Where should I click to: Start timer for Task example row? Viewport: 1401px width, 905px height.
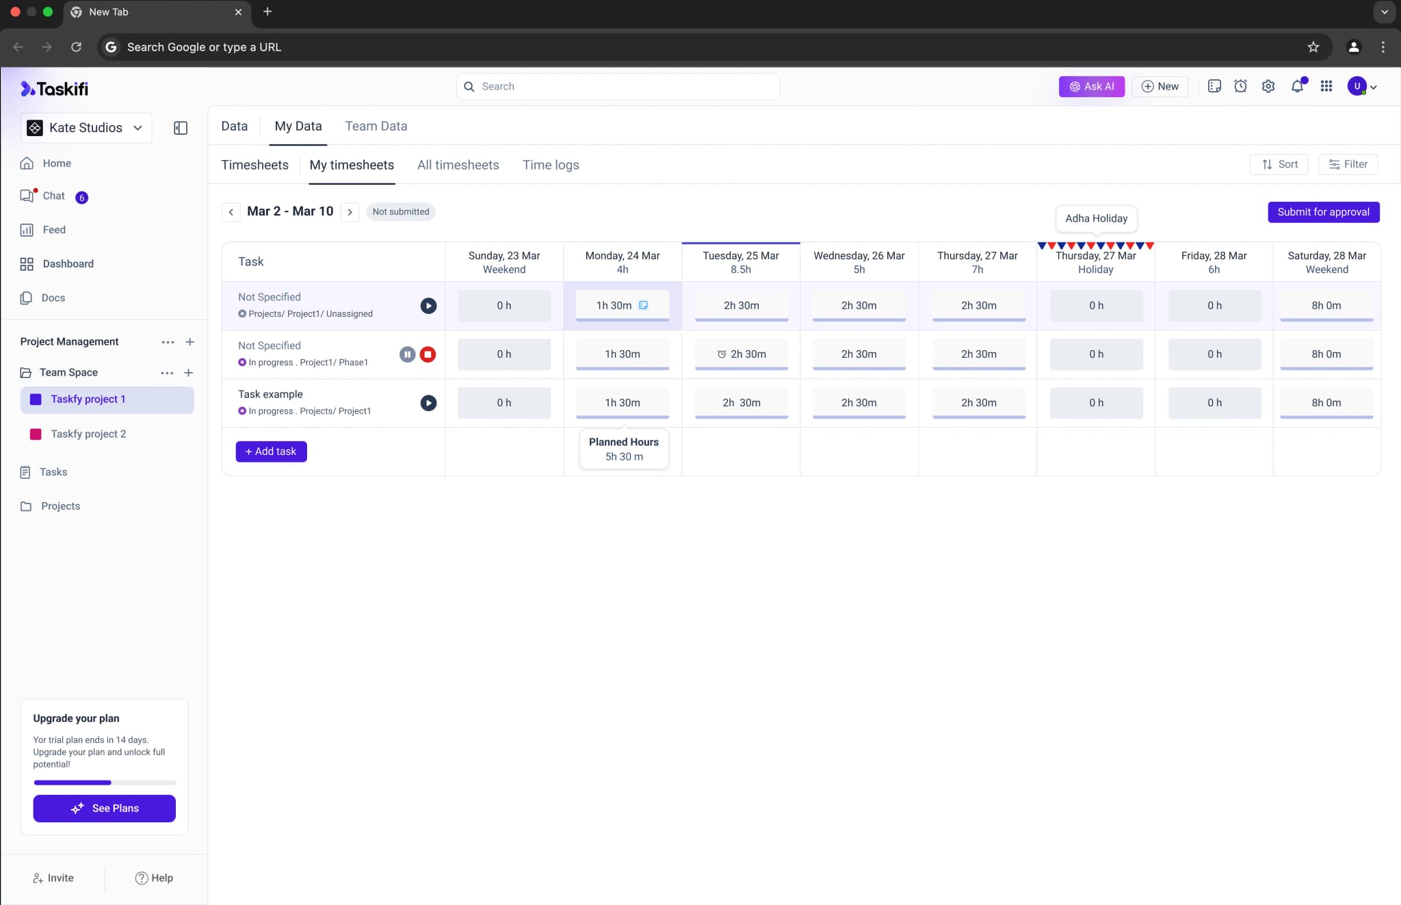click(428, 403)
